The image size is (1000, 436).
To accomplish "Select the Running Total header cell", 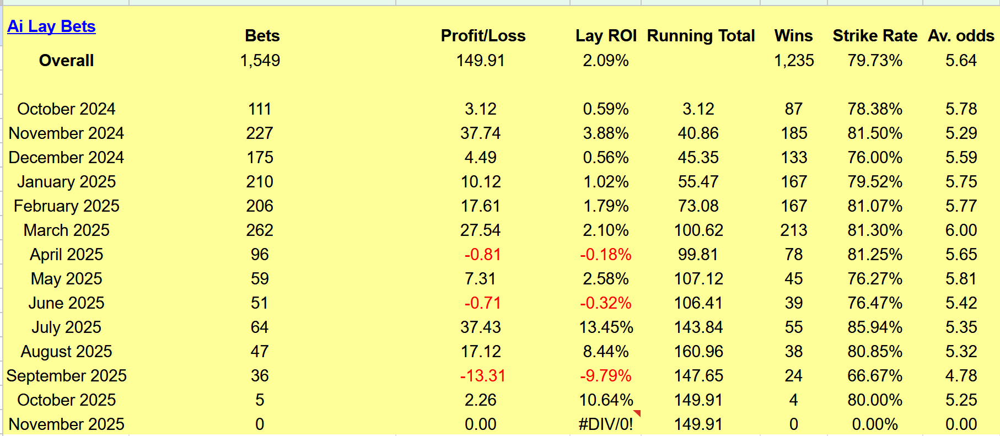I will pos(701,36).
